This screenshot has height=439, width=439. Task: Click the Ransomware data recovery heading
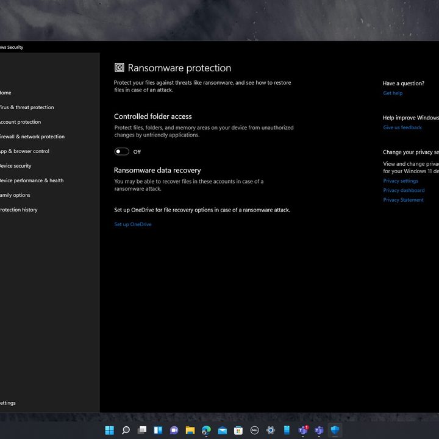[x=157, y=170]
